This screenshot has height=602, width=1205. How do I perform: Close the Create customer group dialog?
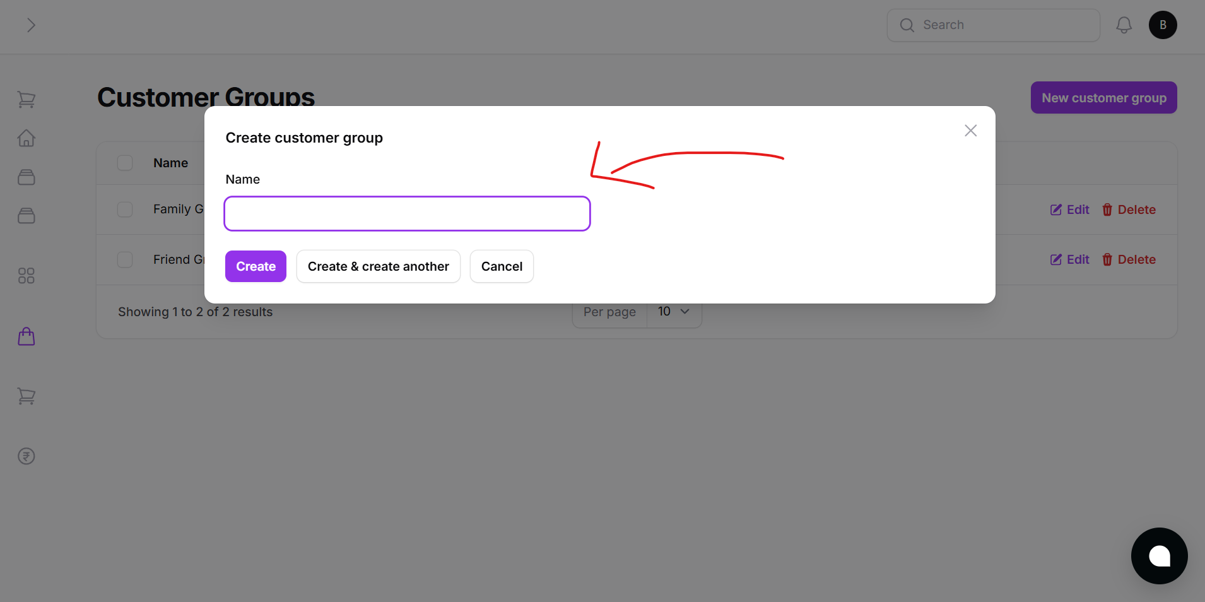click(x=970, y=130)
